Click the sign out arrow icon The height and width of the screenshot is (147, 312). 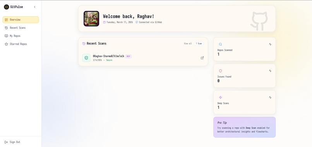pos(6,142)
